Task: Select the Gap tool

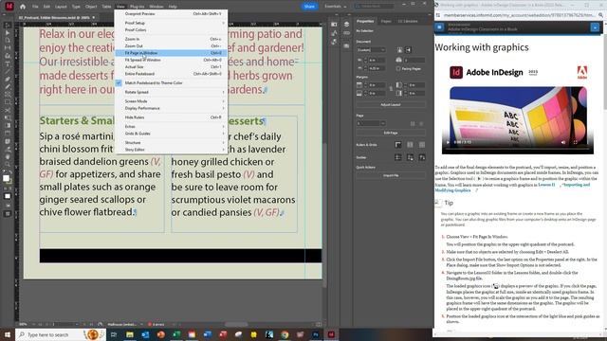Action: click(x=8, y=47)
